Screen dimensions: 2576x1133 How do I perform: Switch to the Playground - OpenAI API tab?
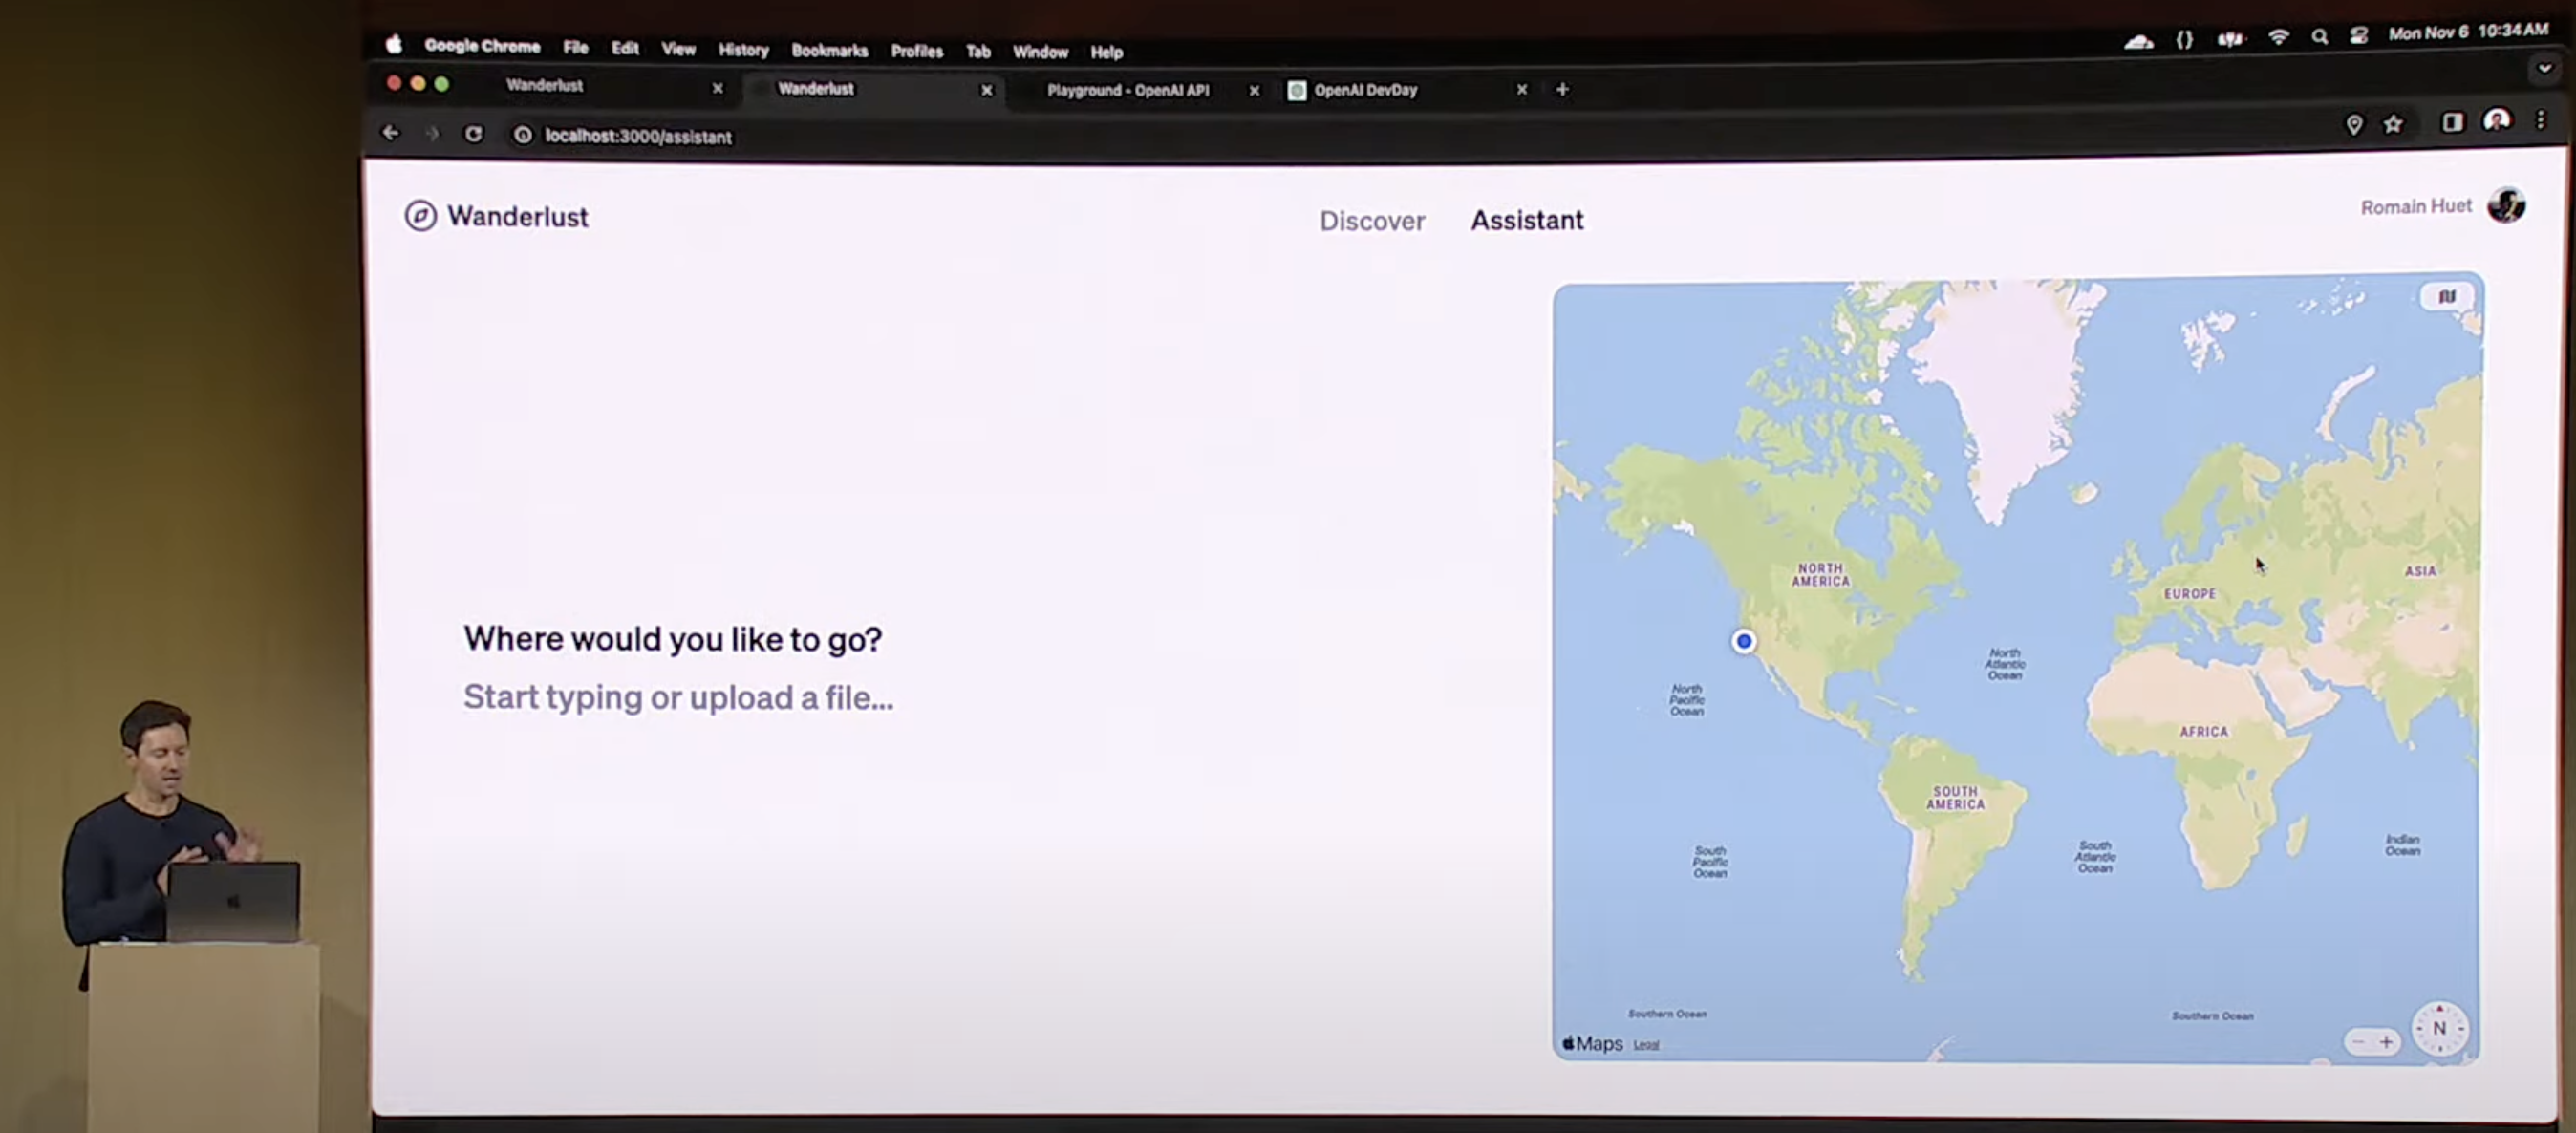pyautogui.click(x=1128, y=90)
